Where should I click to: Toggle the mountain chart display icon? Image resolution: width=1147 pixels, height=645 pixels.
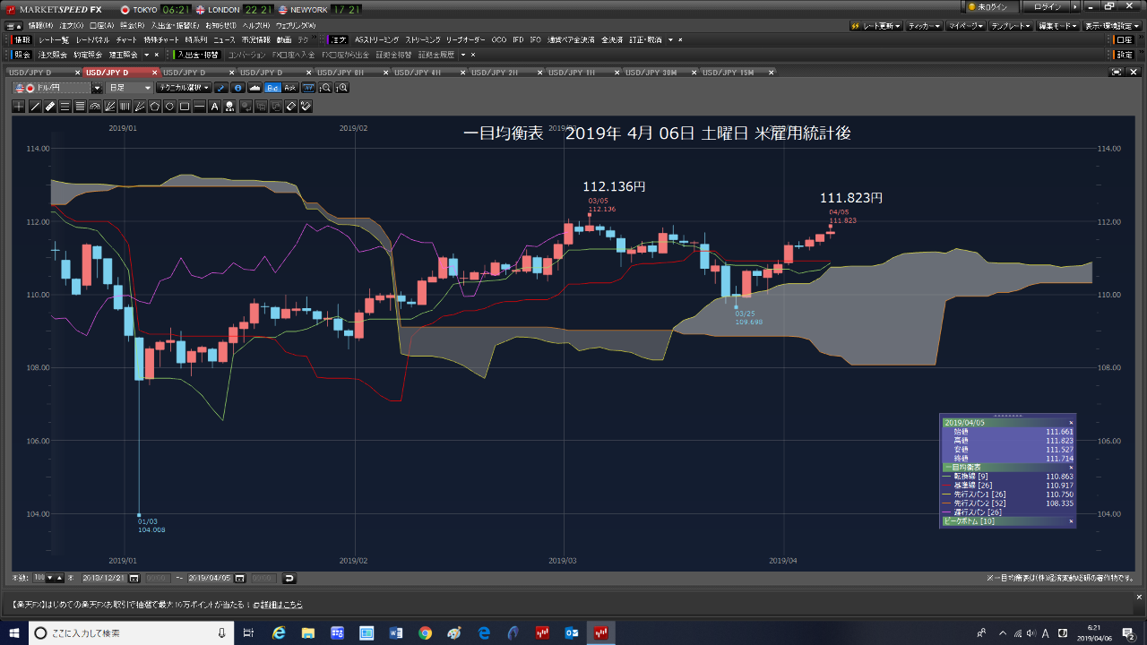point(254,88)
